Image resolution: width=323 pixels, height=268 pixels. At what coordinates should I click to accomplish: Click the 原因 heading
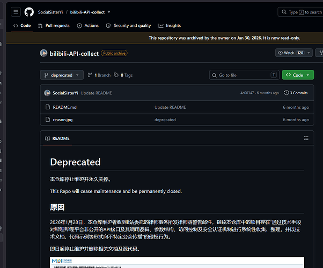pyautogui.click(x=57, y=207)
